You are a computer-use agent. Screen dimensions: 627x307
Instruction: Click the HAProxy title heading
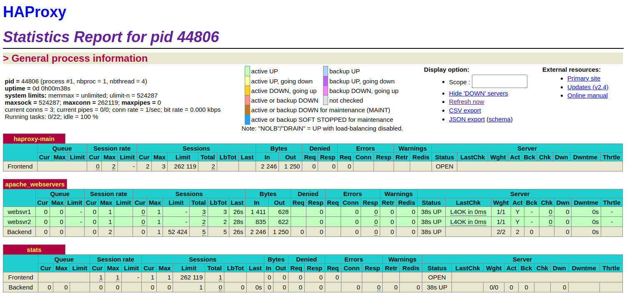(35, 12)
